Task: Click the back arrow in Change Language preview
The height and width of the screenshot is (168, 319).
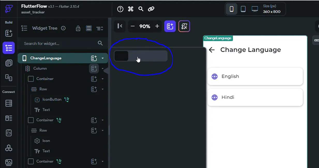Action: click(212, 50)
